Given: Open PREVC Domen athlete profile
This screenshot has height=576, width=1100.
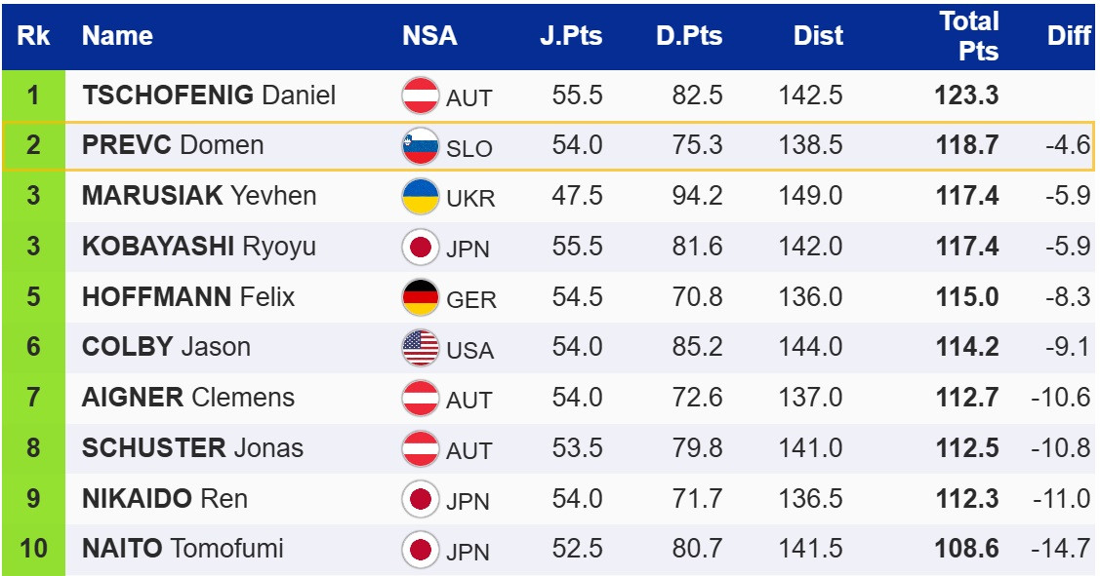Looking at the screenshot, I should [x=173, y=146].
